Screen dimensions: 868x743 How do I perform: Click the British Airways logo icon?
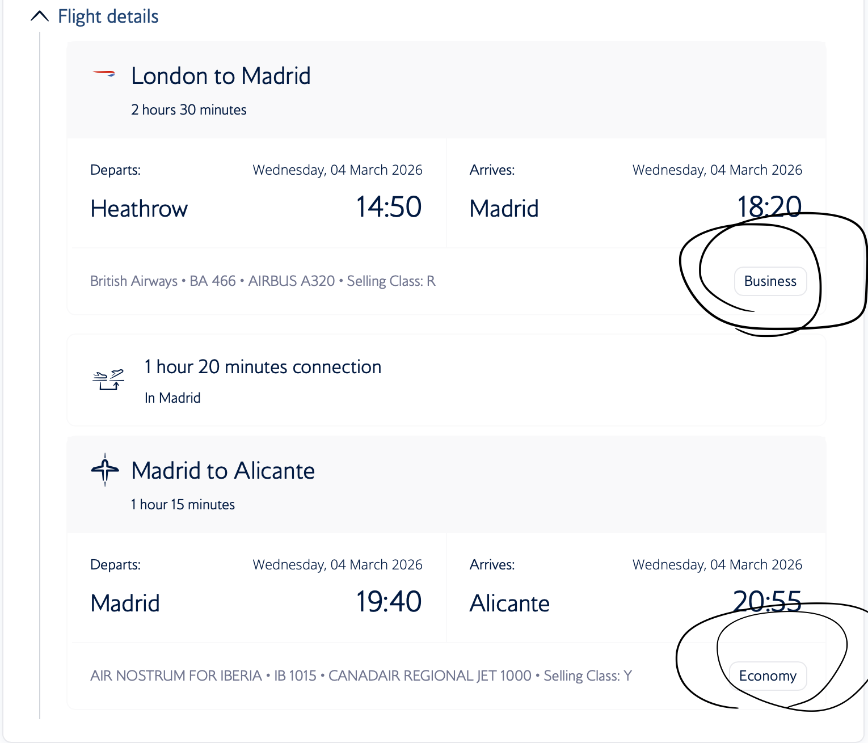(104, 74)
